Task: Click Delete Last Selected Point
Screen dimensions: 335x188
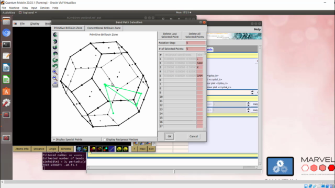Action: (170, 36)
